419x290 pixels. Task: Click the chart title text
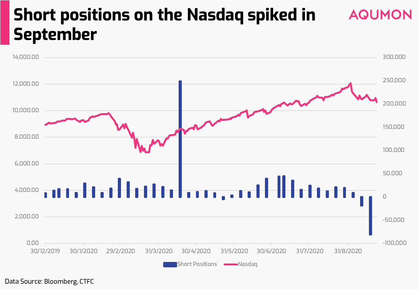(164, 24)
